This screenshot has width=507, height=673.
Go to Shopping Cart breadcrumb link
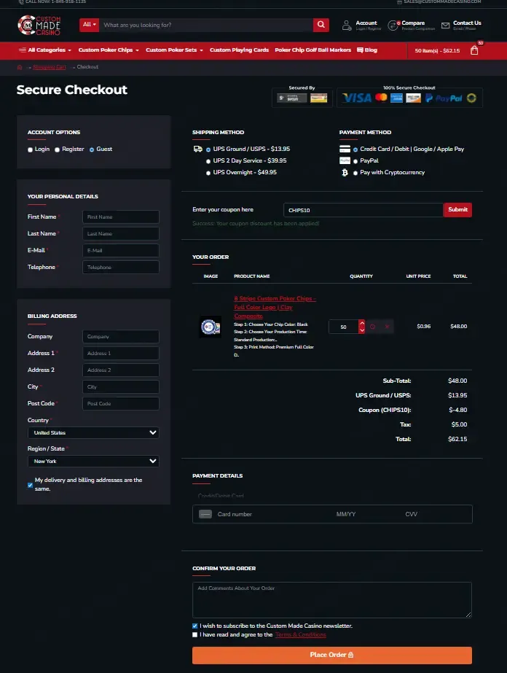(50, 67)
